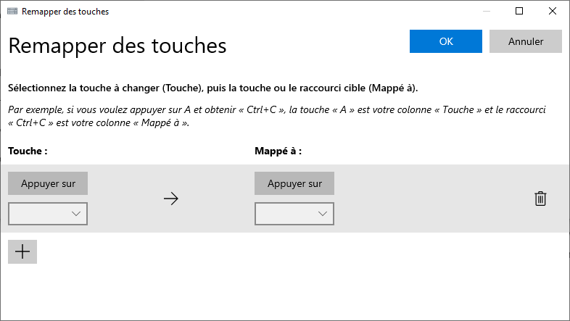Click the arrow between key columns
Viewport: 570px width, 321px height.
[171, 199]
